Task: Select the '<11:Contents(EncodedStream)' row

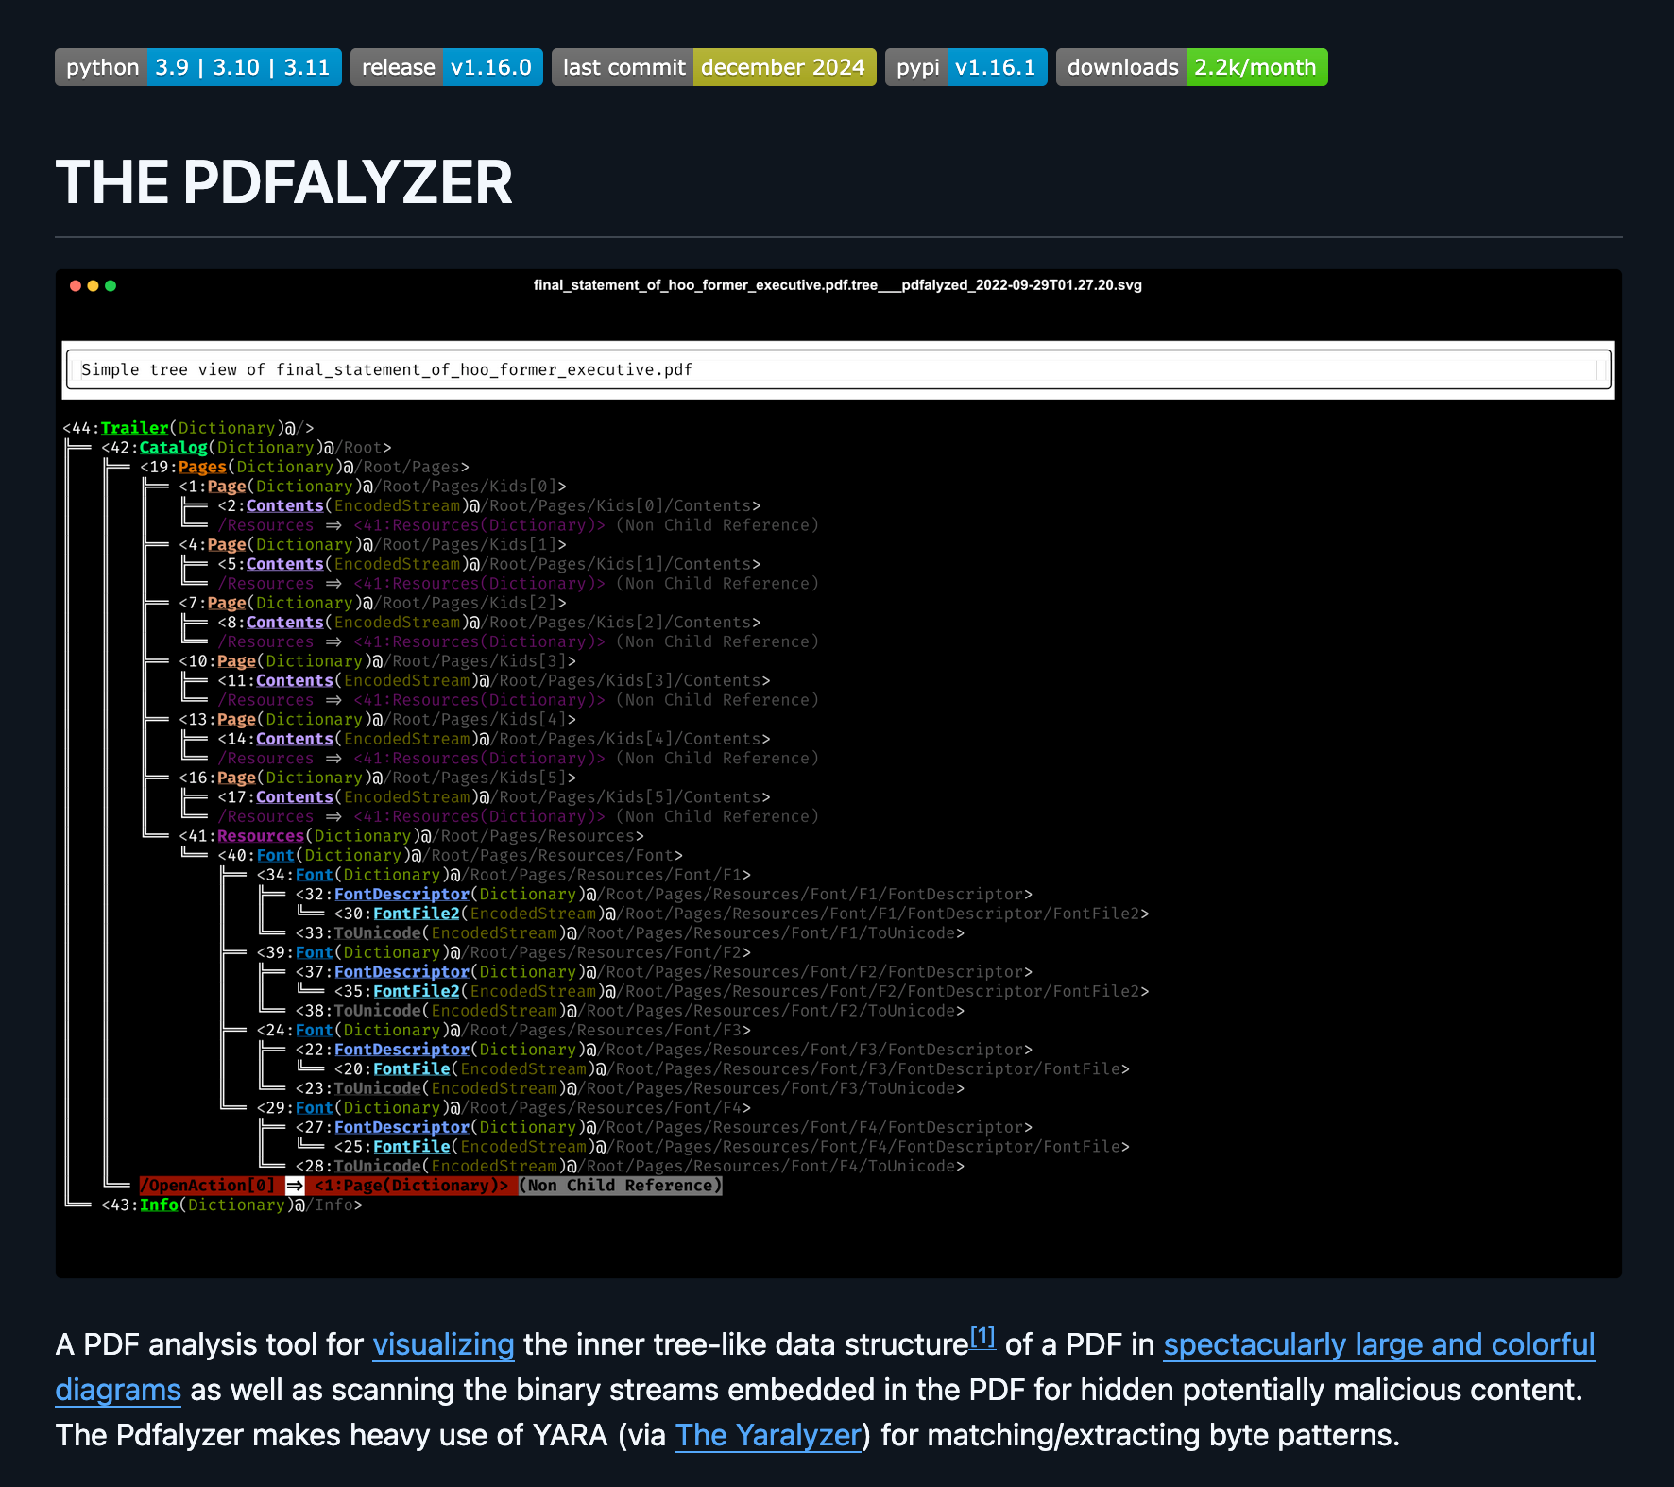Action: pyautogui.click(x=494, y=681)
